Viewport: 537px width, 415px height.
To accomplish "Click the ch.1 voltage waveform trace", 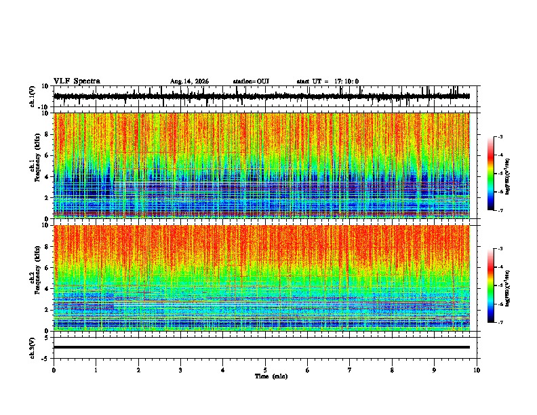I will pyautogui.click(x=262, y=96).
